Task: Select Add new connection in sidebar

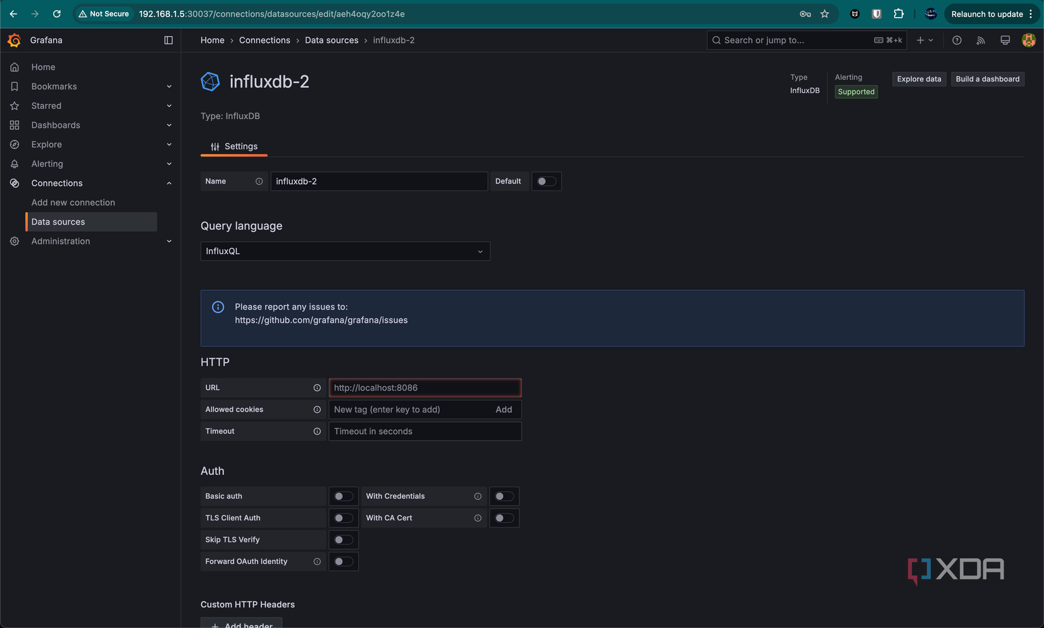Action: point(73,202)
